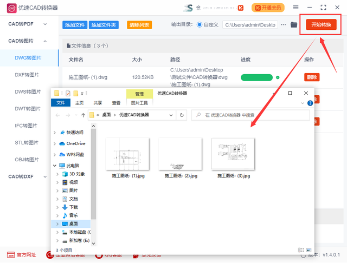Click the 优速CAD转换器 app logo icon
The width and height of the screenshot is (347, 263).
point(11,8)
